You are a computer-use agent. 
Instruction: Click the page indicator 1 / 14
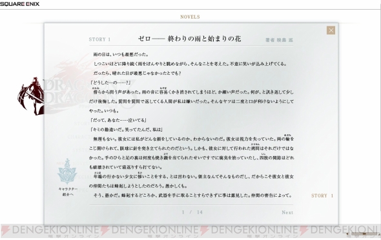pos(192,212)
